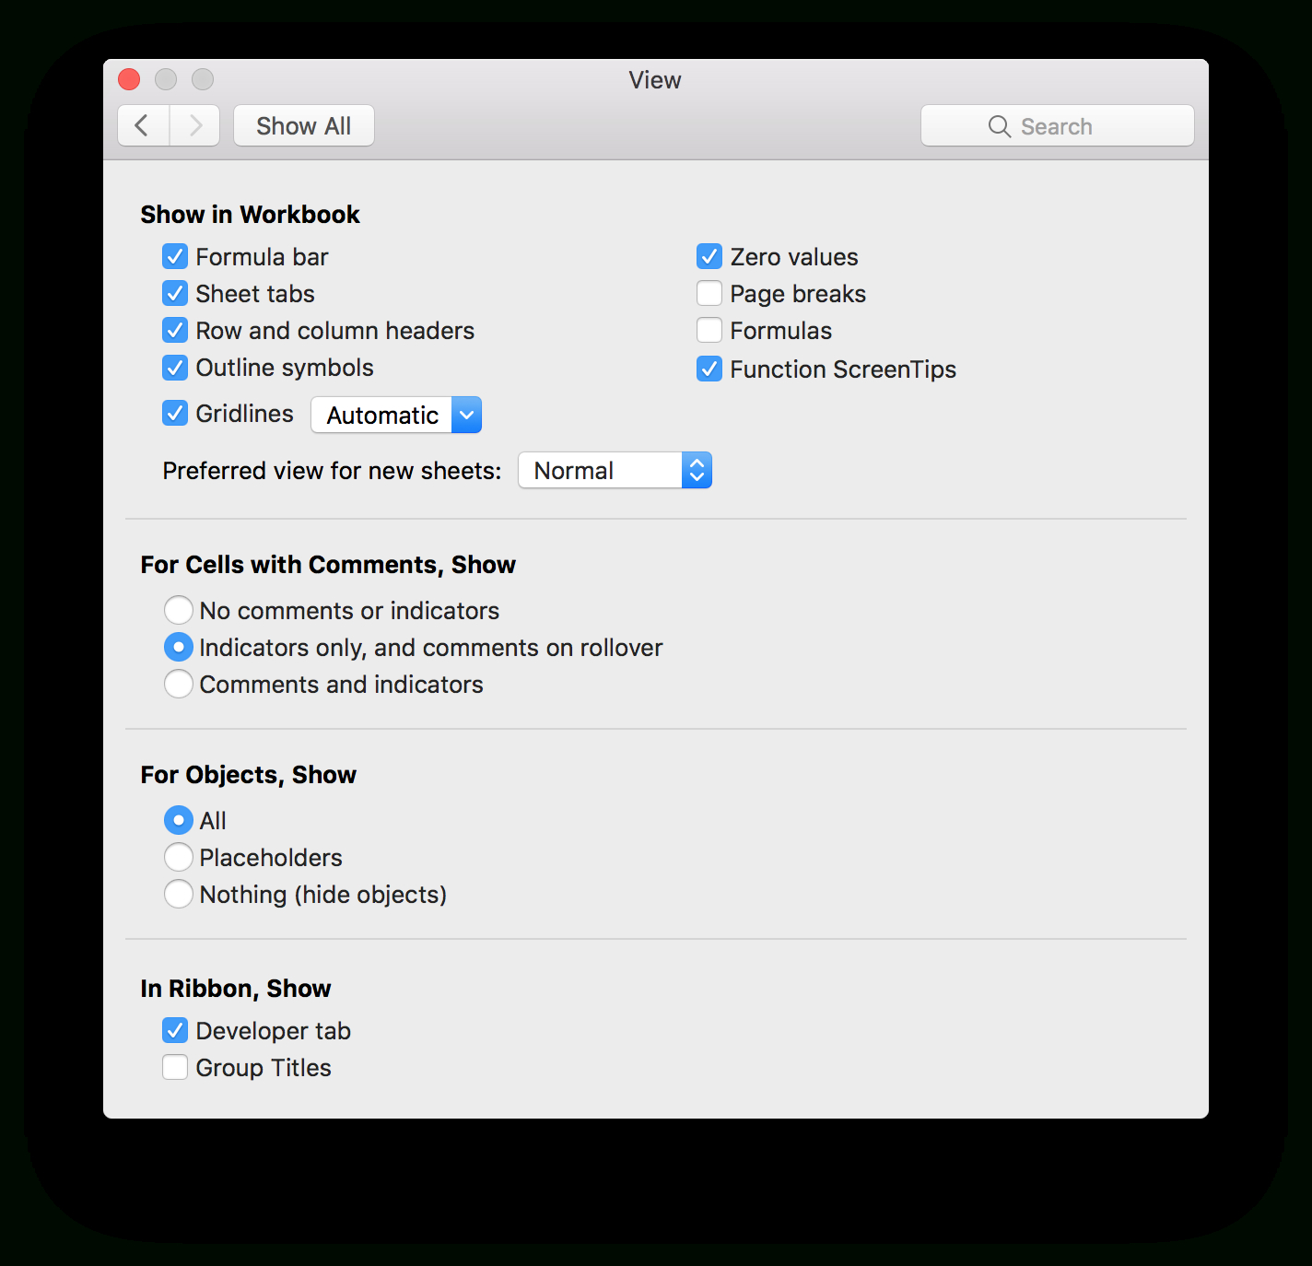Uncheck Zero values
This screenshot has width=1312, height=1266.
click(709, 256)
